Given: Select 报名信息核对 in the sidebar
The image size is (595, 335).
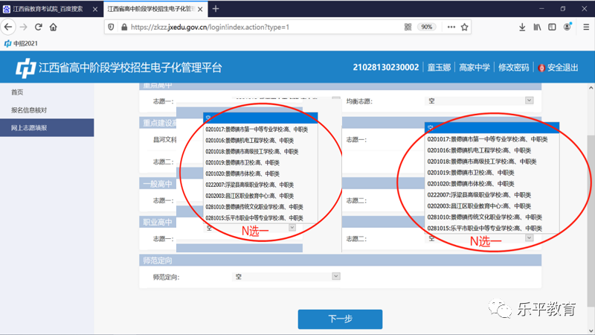Looking at the screenshot, I should coord(30,109).
